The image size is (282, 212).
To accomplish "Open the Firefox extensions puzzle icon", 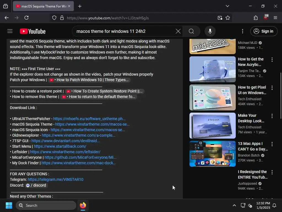I will [x=256, y=18].
